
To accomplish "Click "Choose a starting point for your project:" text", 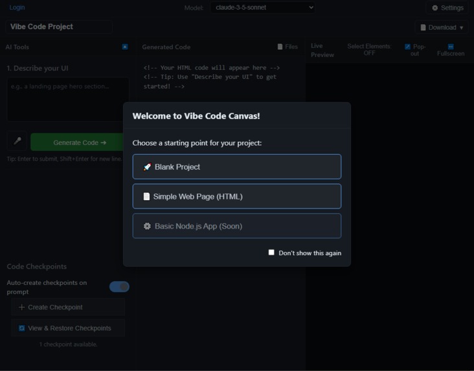I will coord(197,142).
